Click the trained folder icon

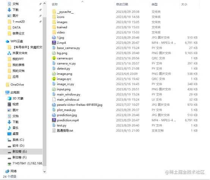pyautogui.click(x=54, y=27)
